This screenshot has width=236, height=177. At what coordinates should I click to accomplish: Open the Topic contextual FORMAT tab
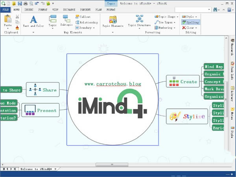(111, 9)
